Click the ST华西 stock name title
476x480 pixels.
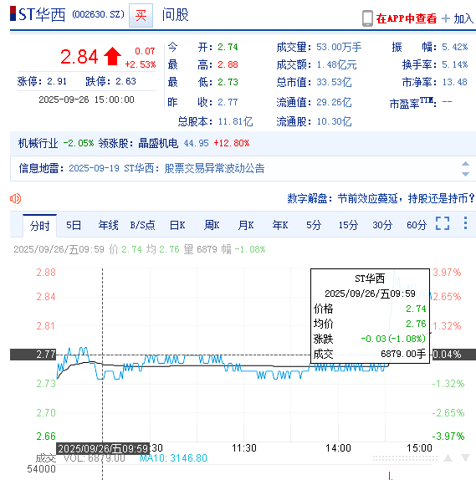(42, 14)
